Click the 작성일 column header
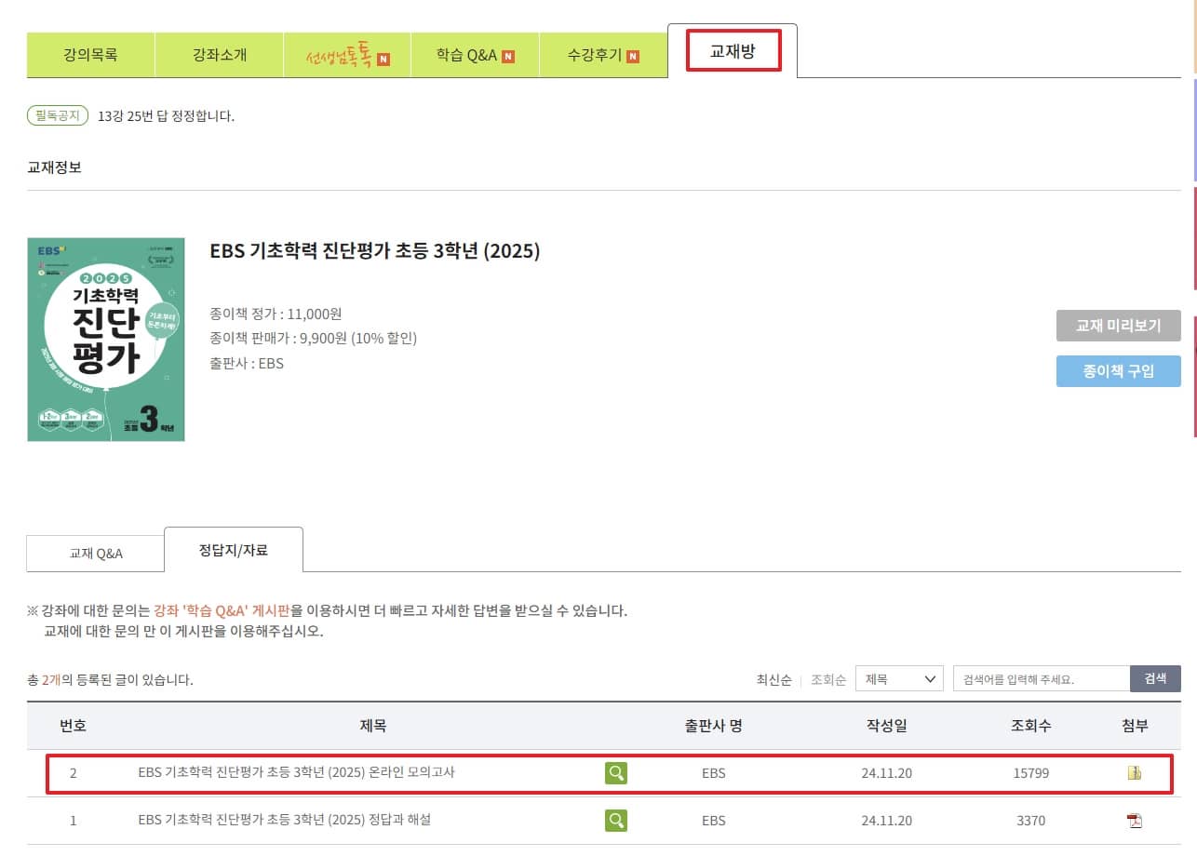 [886, 726]
